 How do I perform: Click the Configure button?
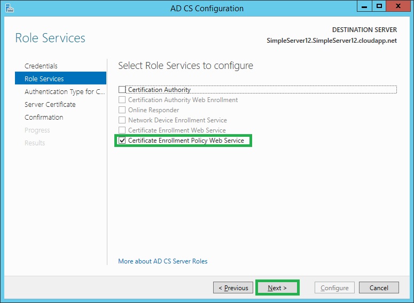(334, 288)
